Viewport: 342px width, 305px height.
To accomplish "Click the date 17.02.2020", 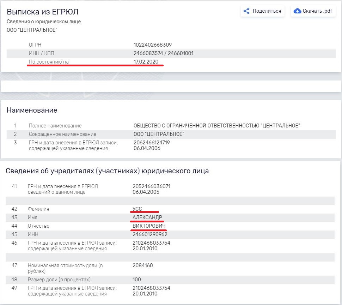I will coord(146,62).
